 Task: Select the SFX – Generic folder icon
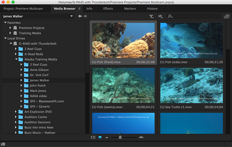click(26, 106)
